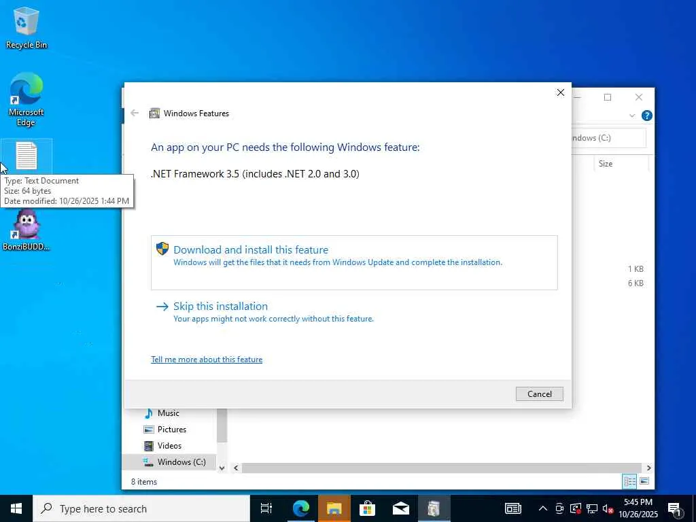Open File Explorer from taskbar
This screenshot has height=522, width=696.
334,508
